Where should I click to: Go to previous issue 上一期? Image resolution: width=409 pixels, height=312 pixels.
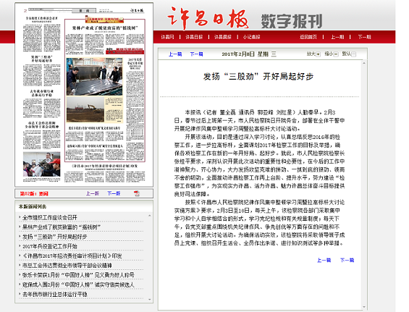(x=337, y=37)
